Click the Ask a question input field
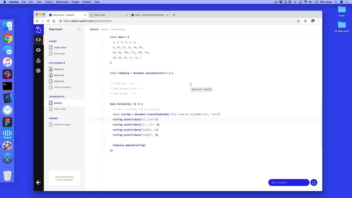The width and height of the screenshot is (352, 198). pos(288,182)
